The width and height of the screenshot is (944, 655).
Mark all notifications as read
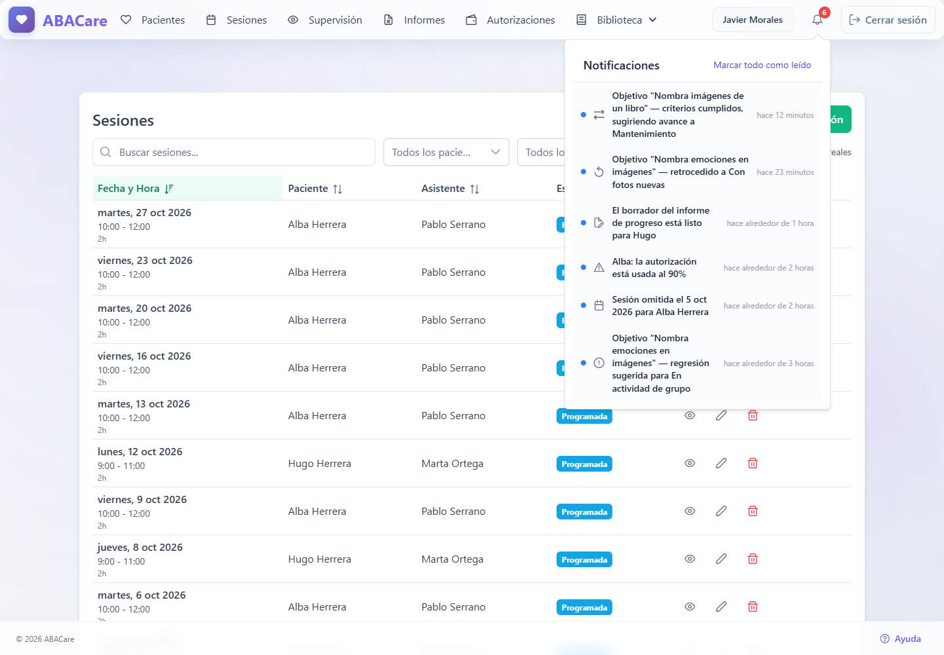point(762,65)
